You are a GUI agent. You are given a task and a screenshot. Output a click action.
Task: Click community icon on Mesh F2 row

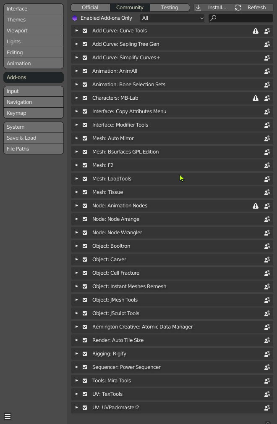coord(267,165)
